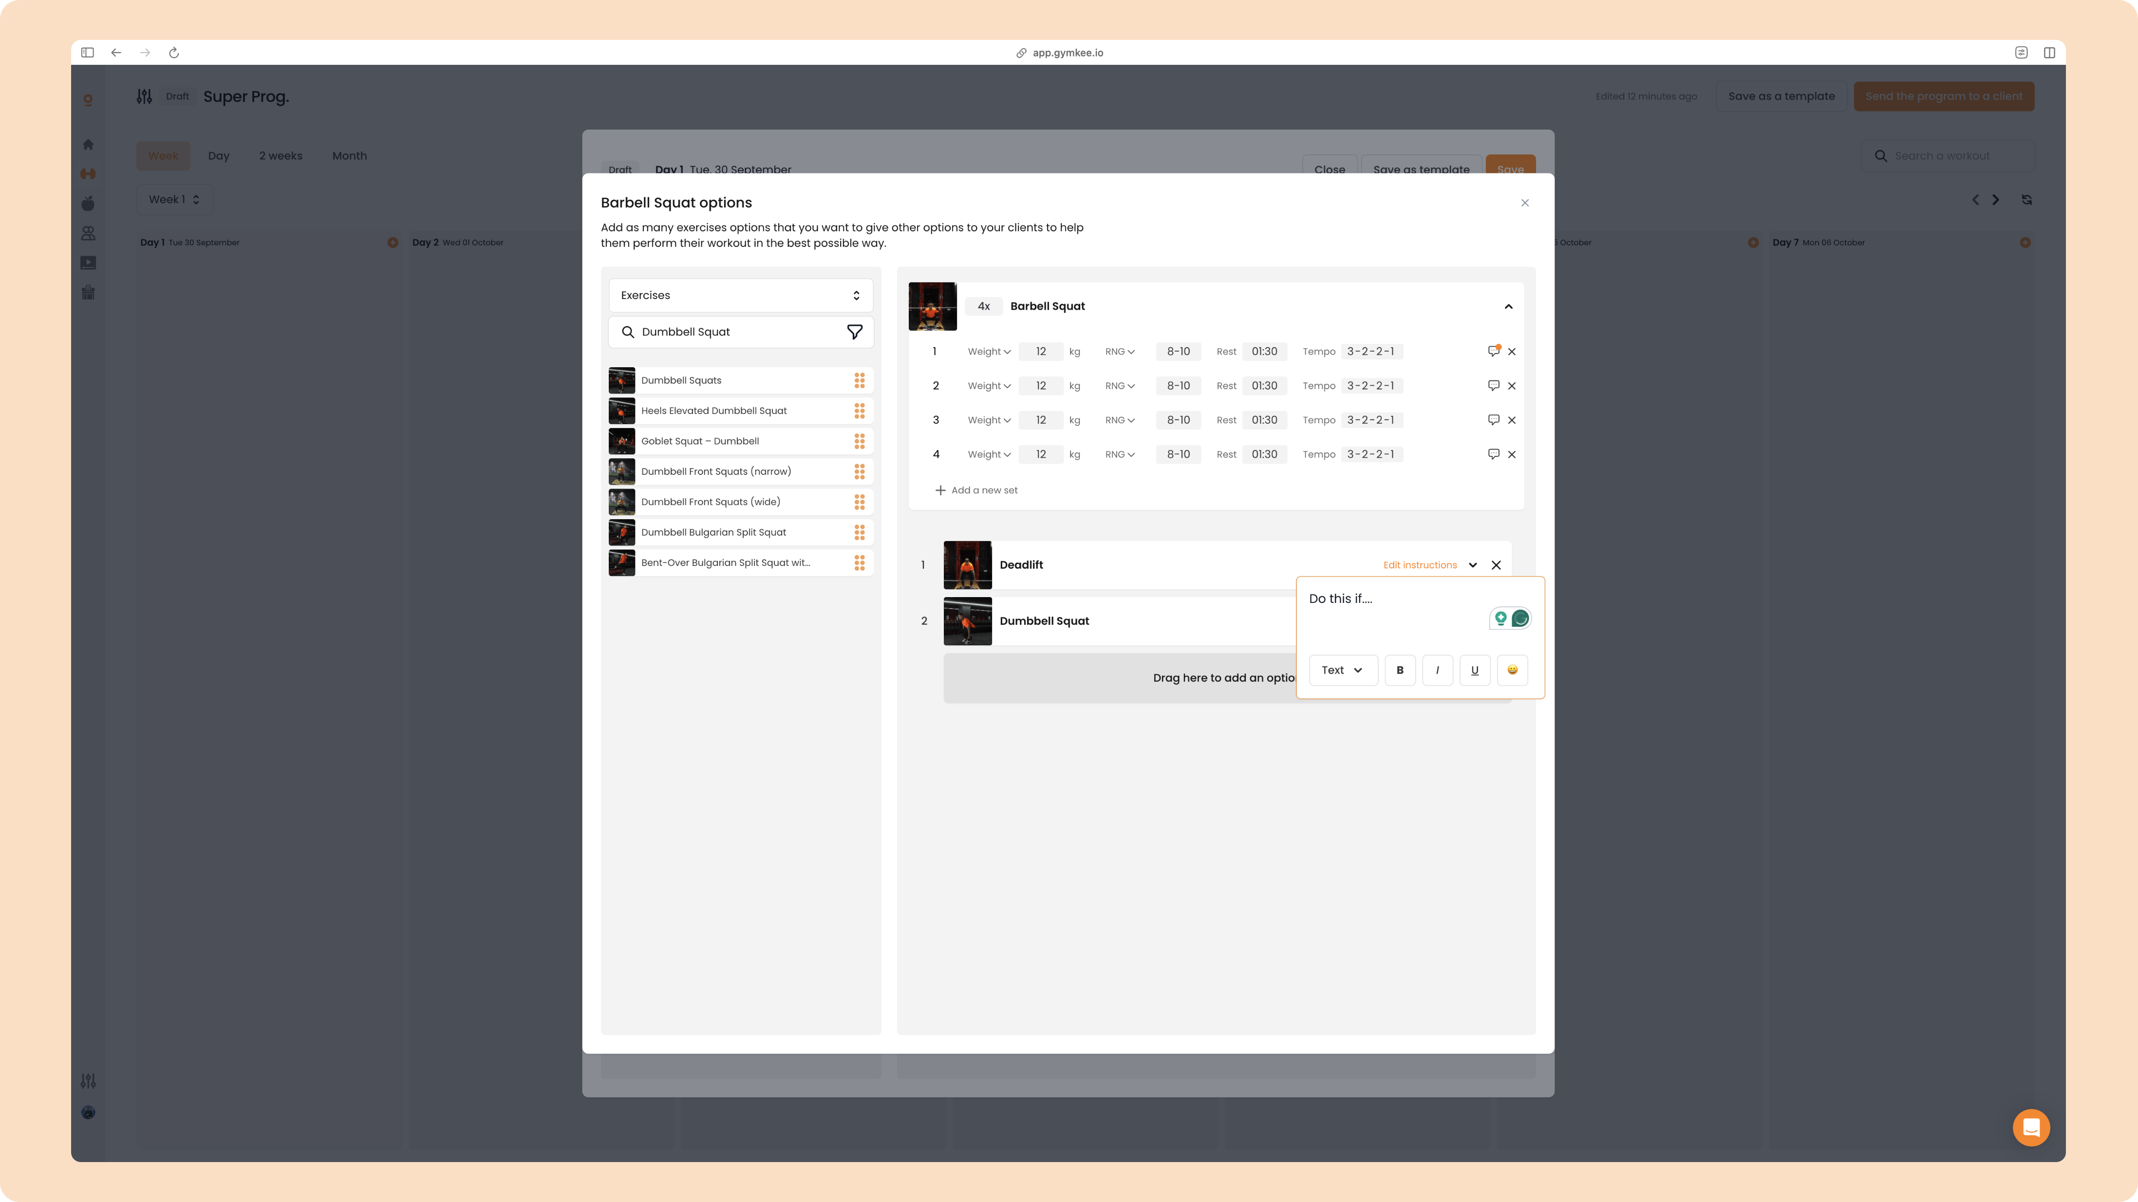This screenshot has width=2138, height=1202.
Task: Open the Week 1 selector
Action: tap(174, 199)
